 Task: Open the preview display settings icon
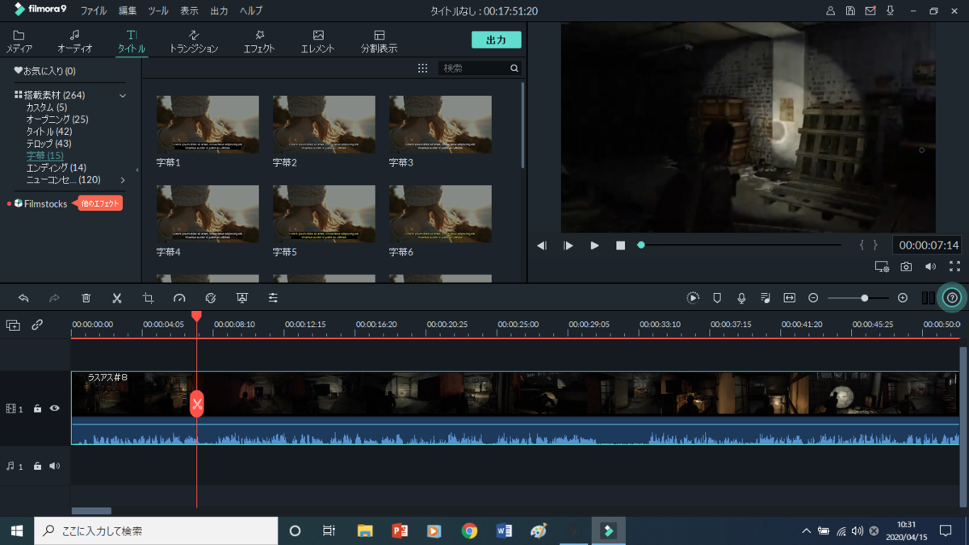pyautogui.click(x=882, y=266)
